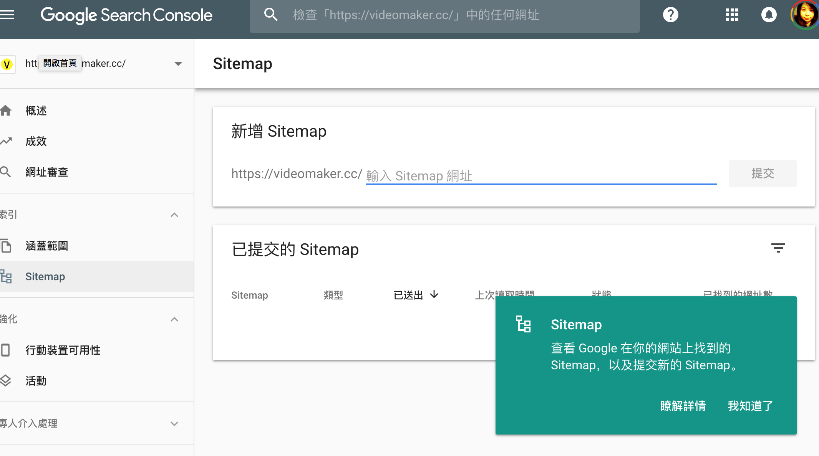819x456 pixels.
Task: Open the hamburger navigation menu
Action: (x=7, y=15)
